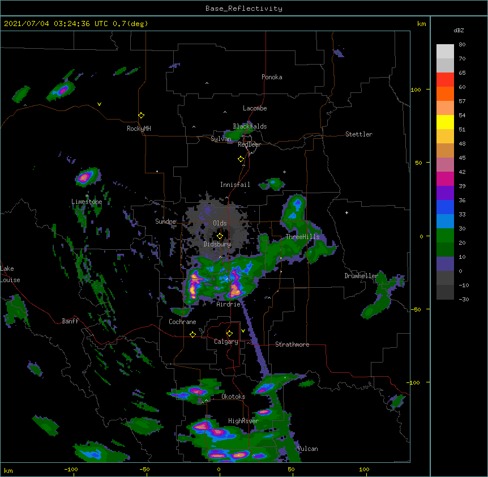
Task: Click the Blackfalds town label
Action: tap(250, 126)
